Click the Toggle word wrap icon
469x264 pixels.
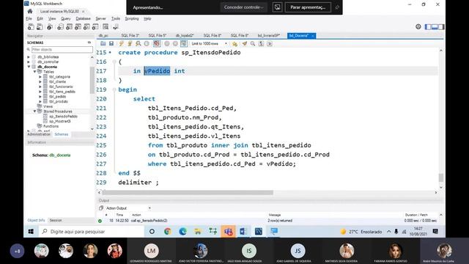pos(270,44)
